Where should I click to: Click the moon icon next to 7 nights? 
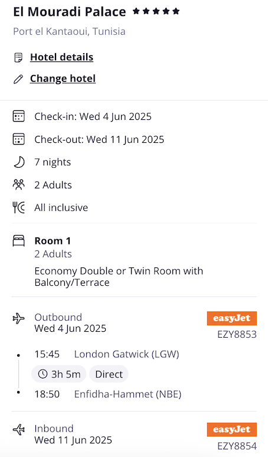click(x=19, y=162)
